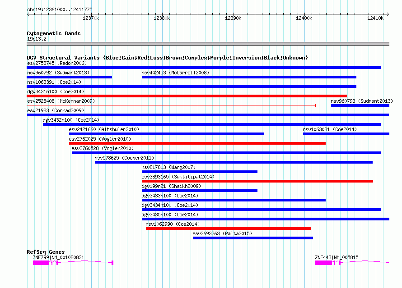Click dgv3435n100 (Coe2014) label
This screenshot has width=402, height=288.
point(170,215)
